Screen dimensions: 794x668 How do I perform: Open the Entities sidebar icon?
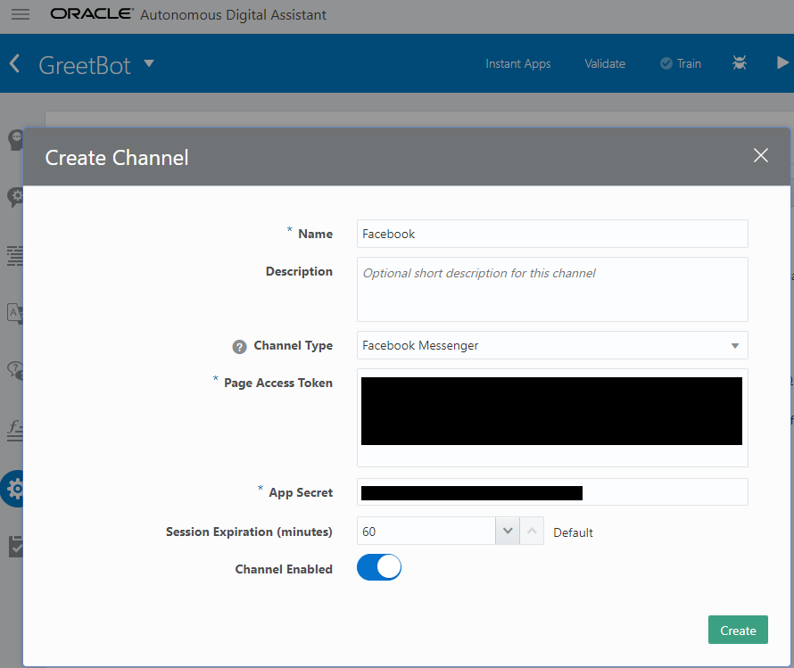[x=15, y=197]
